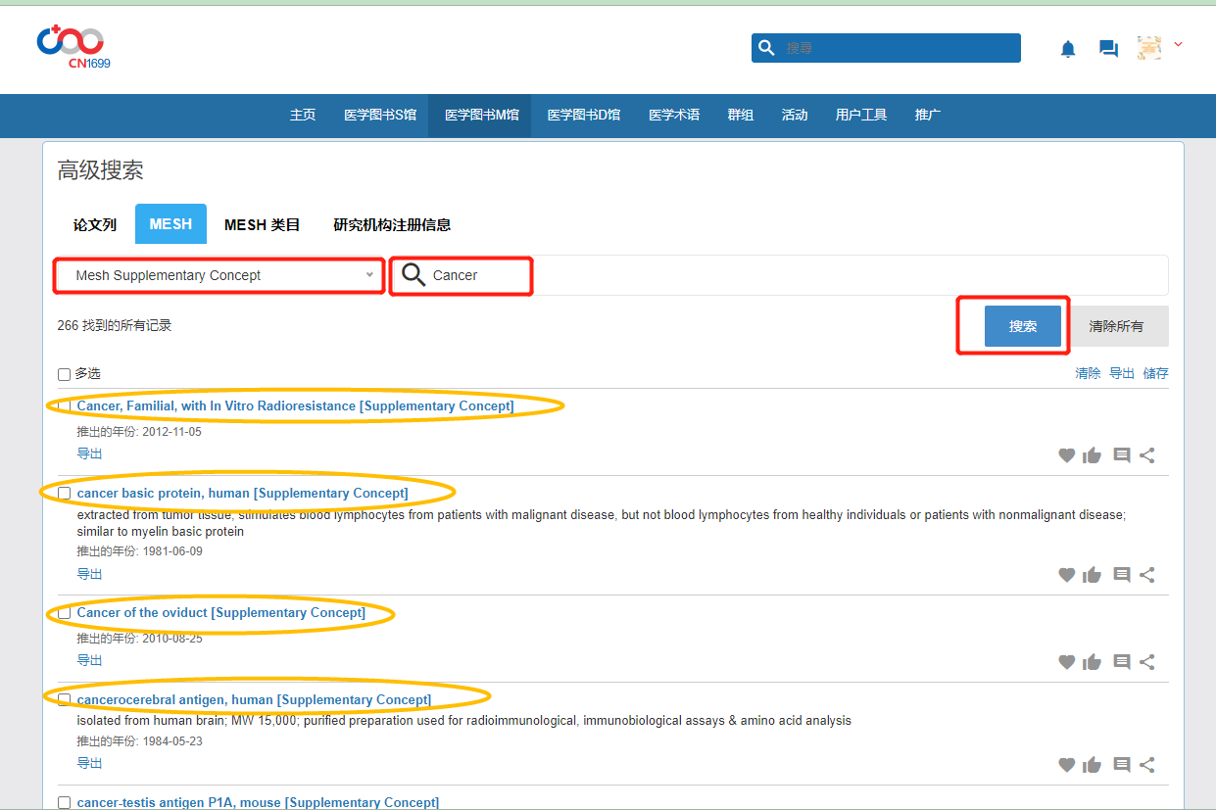Like the cancer basic protein result with thumbs-up
The image size is (1216, 810).
pyautogui.click(x=1092, y=575)
